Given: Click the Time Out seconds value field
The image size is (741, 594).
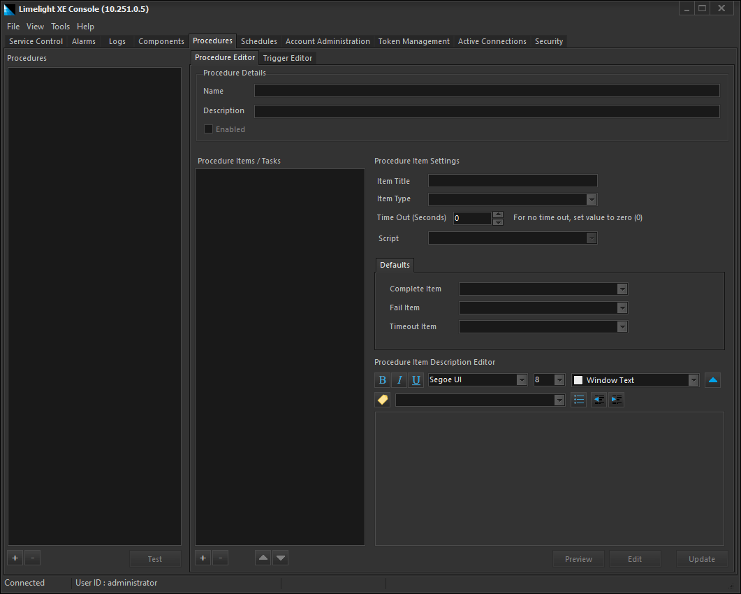Looking at the screenshot, I should click(473, 218).
